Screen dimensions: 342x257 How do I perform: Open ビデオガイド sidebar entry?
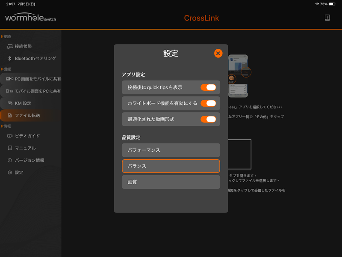point(30,136)
